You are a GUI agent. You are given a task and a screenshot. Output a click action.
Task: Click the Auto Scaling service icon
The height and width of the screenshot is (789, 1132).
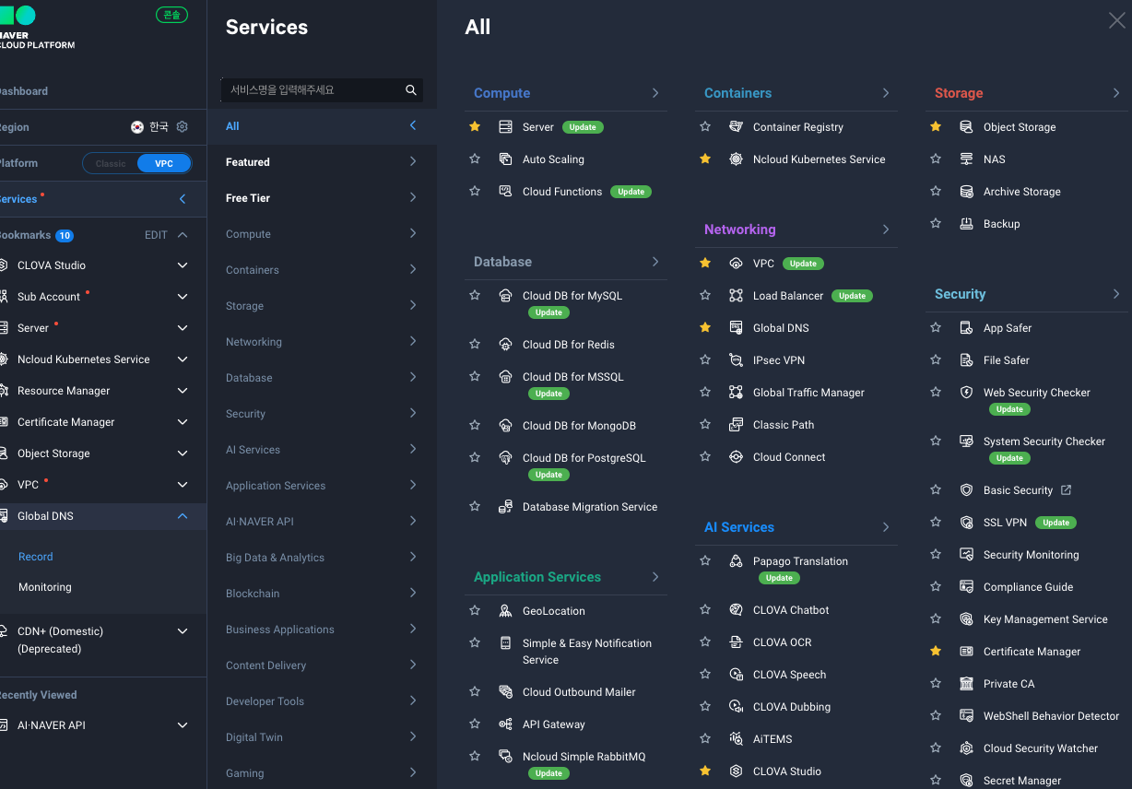505,159
